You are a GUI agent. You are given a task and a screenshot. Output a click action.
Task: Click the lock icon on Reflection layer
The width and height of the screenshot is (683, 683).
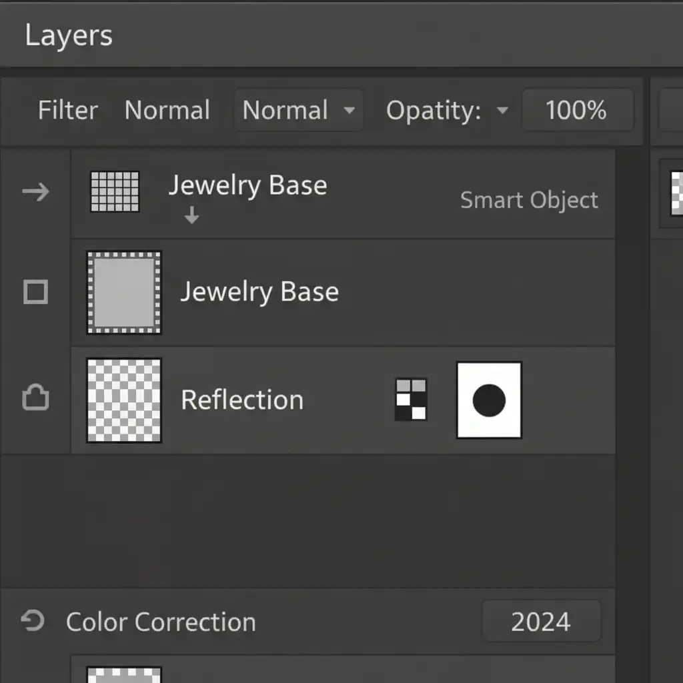coord(35,399)
